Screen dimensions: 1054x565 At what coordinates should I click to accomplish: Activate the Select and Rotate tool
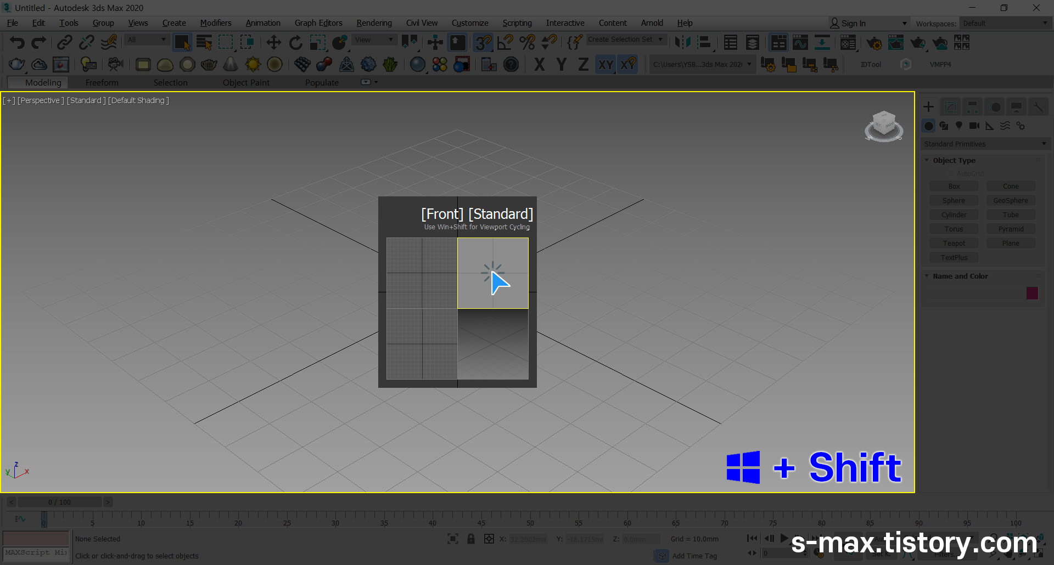295,42
